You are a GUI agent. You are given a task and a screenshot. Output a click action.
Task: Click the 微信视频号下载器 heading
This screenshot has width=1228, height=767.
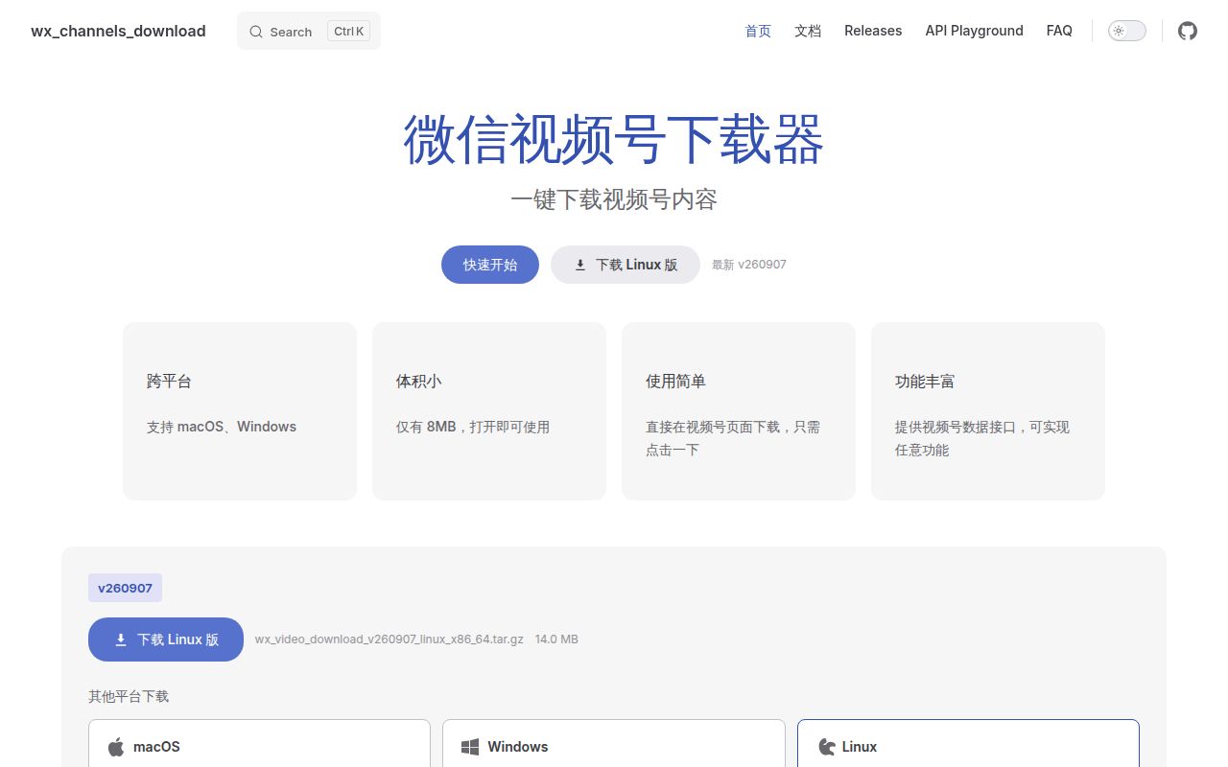point(614,140)
